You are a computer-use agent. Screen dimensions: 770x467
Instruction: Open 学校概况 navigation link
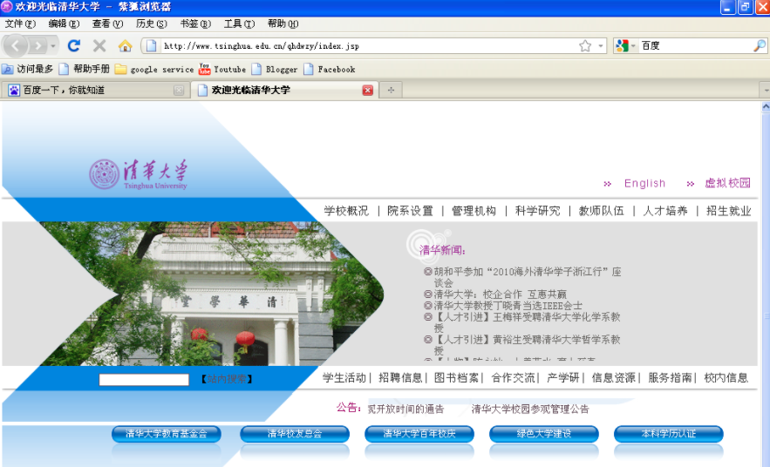pos(346,211)
